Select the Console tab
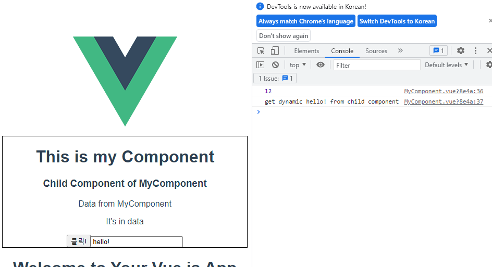 [x=342, y=51]
